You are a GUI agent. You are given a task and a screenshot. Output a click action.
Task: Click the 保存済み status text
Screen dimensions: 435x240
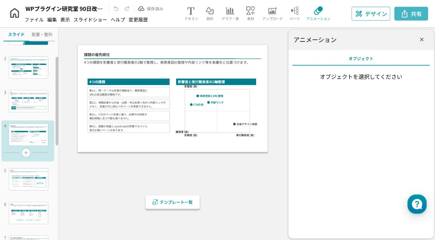pos(155,9)
